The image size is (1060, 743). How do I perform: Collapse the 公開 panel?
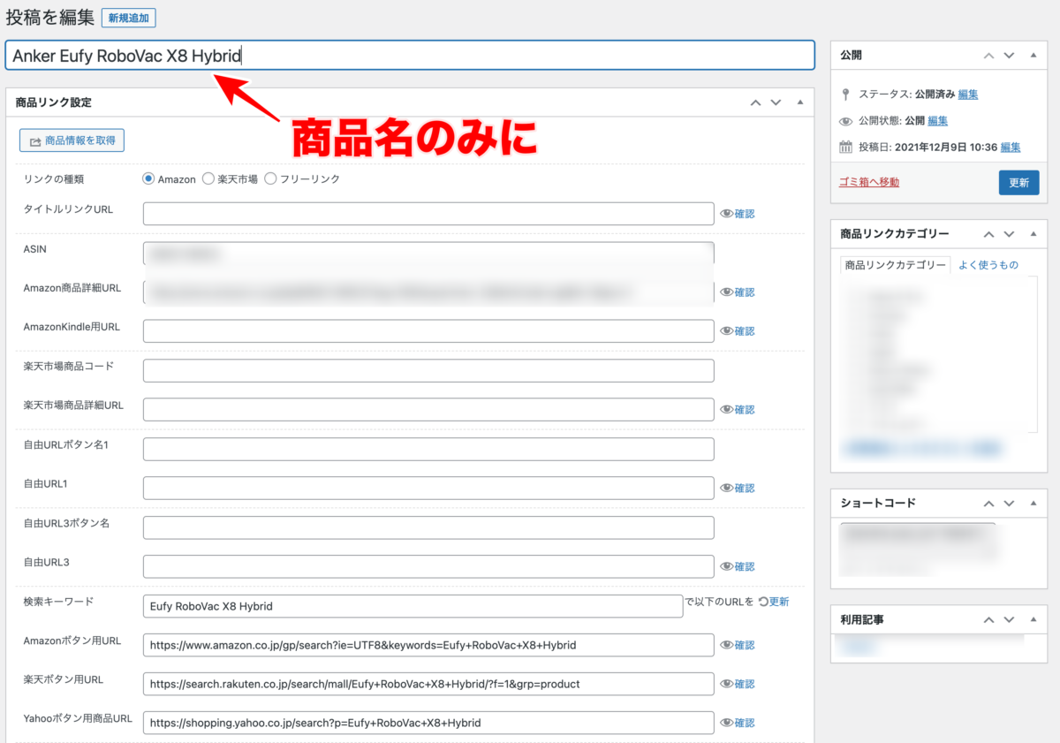[x=1033, y=55]
